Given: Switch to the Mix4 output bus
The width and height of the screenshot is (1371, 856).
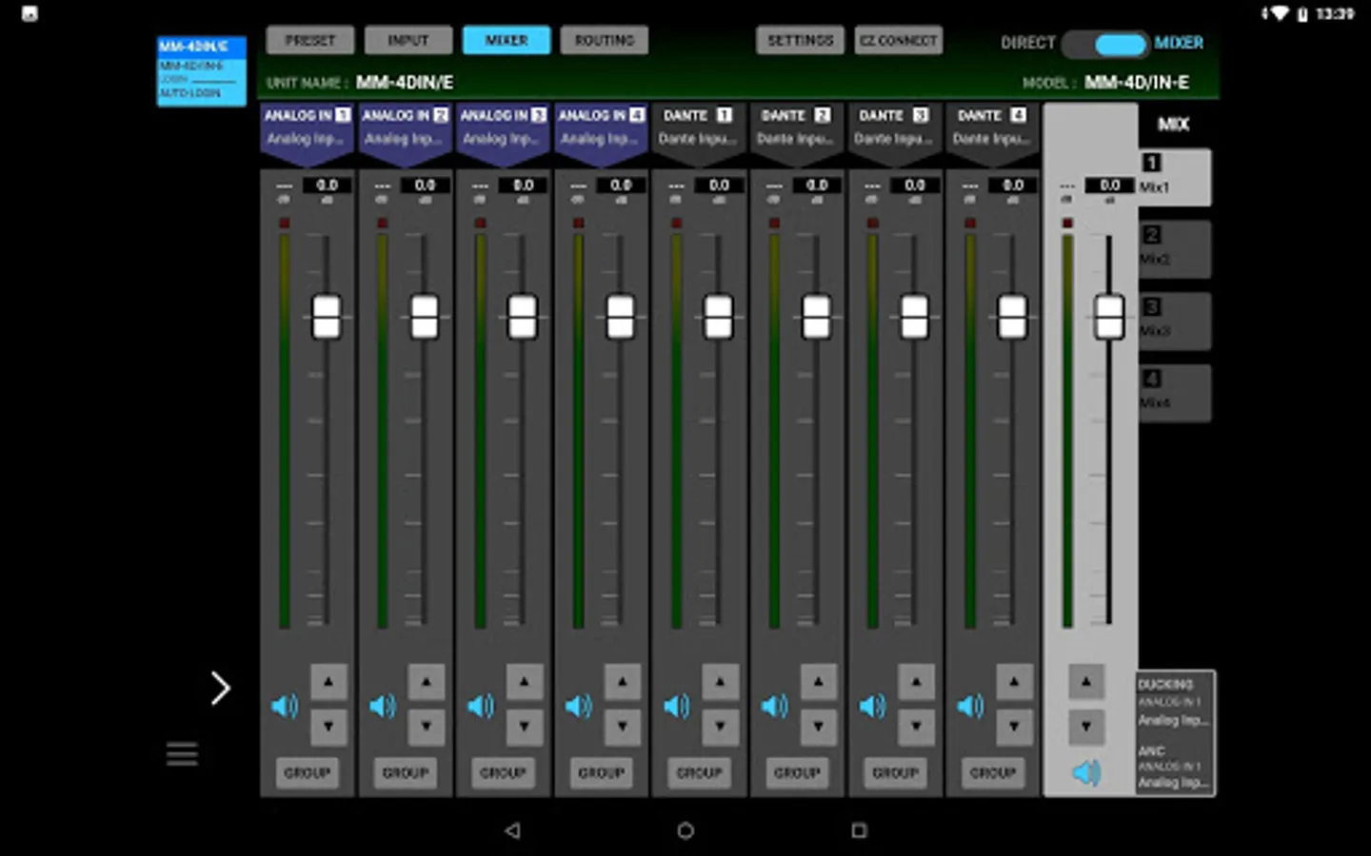Looking at the screenshot, I should (x=1175, y=393).
